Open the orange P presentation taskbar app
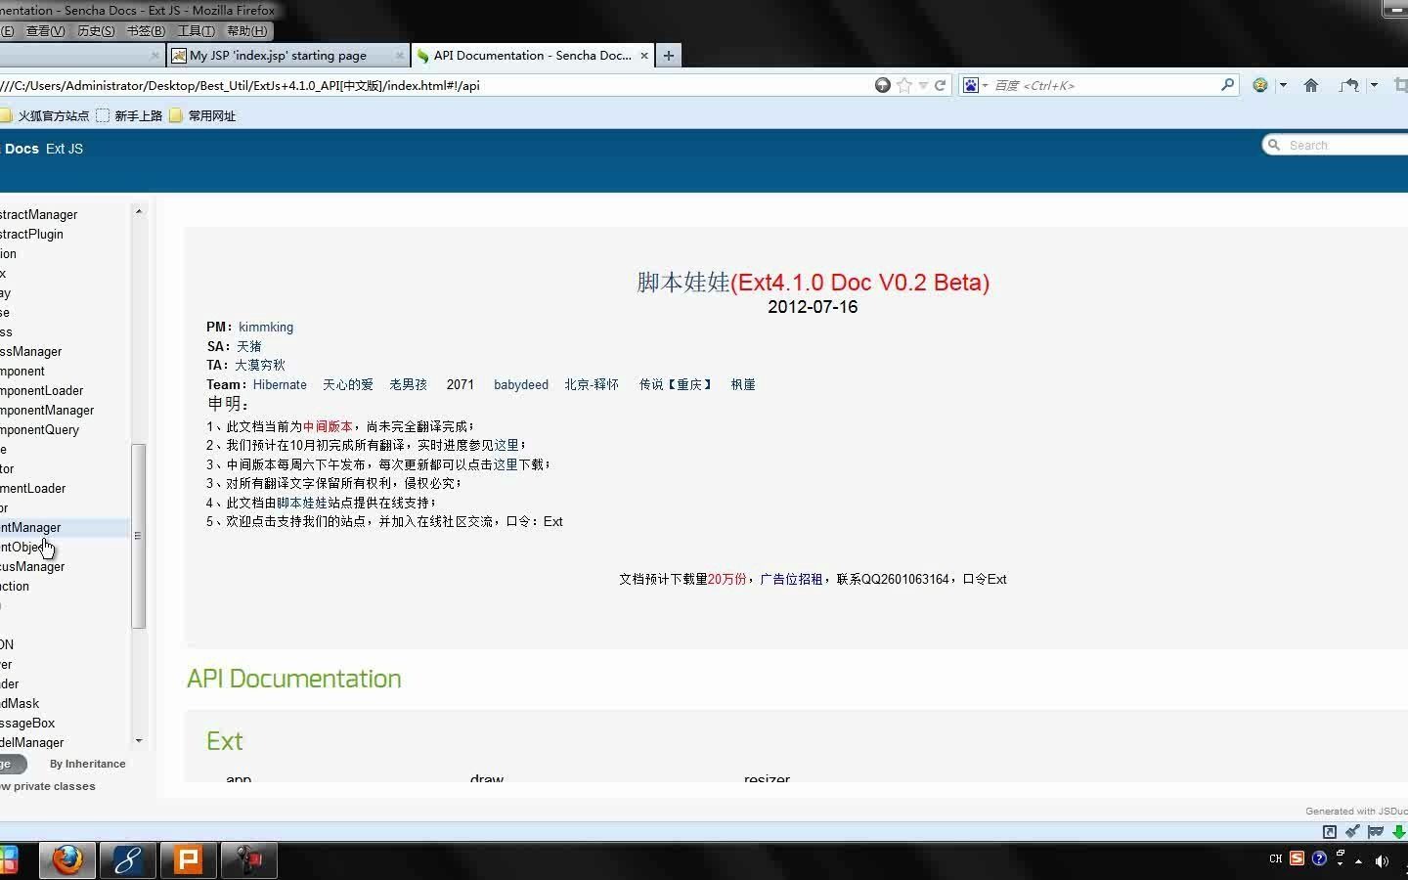Viewport: 1408px width, 880px height. pyautogui.click(x=189, y=860)
